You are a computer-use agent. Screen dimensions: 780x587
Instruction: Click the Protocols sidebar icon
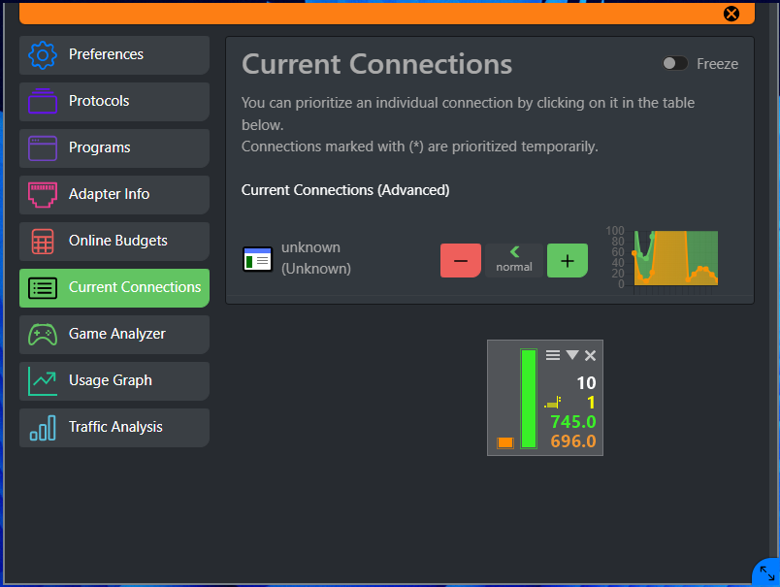[x=43, y=102]
